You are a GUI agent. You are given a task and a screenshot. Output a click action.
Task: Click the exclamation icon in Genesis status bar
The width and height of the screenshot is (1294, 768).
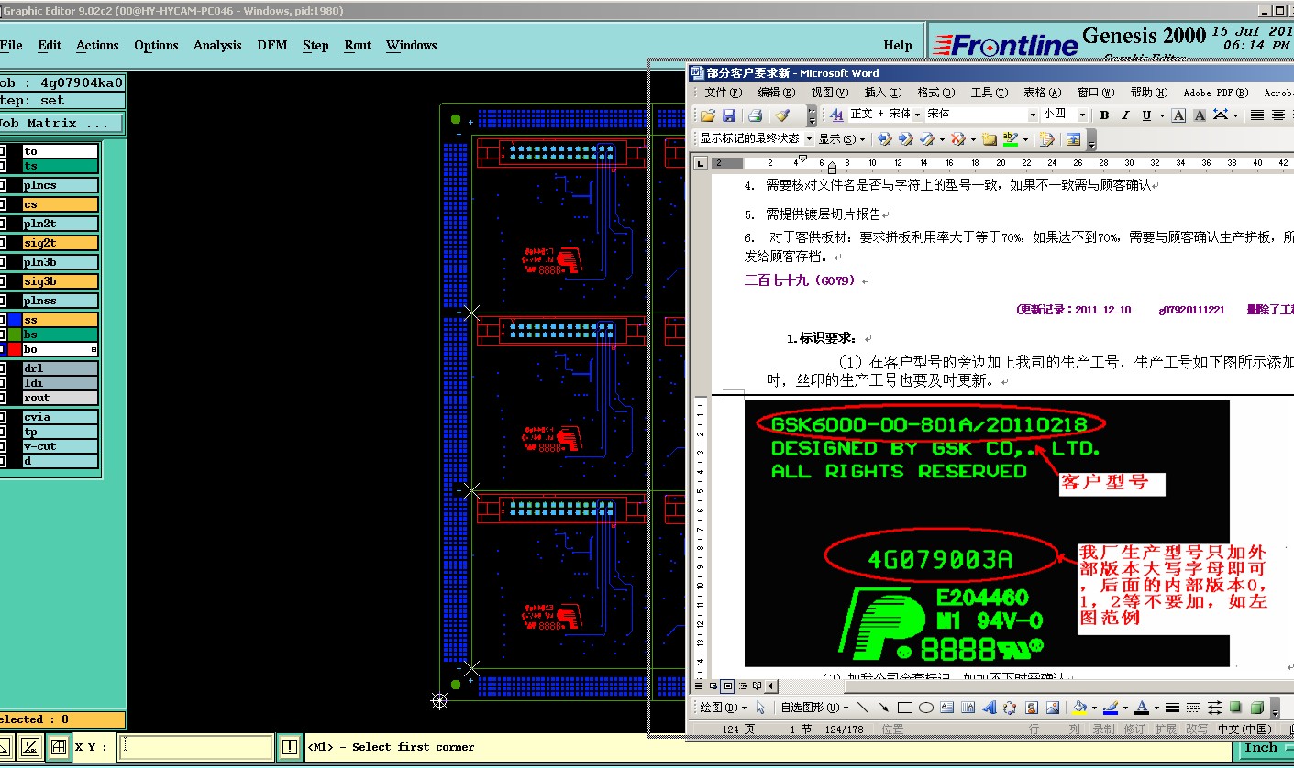(x=290, y=747)
